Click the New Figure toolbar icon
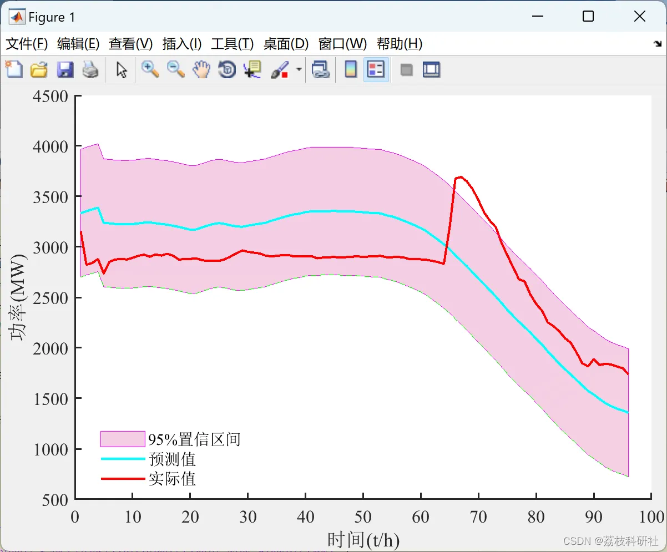The width and height of the screenshot is (667, 552). 14,70
